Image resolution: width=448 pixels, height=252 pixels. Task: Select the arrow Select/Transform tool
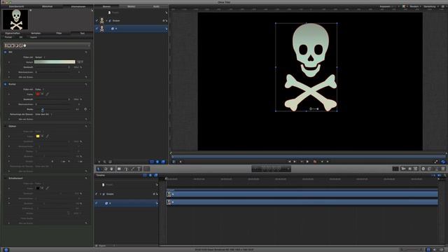coord(99,169)
